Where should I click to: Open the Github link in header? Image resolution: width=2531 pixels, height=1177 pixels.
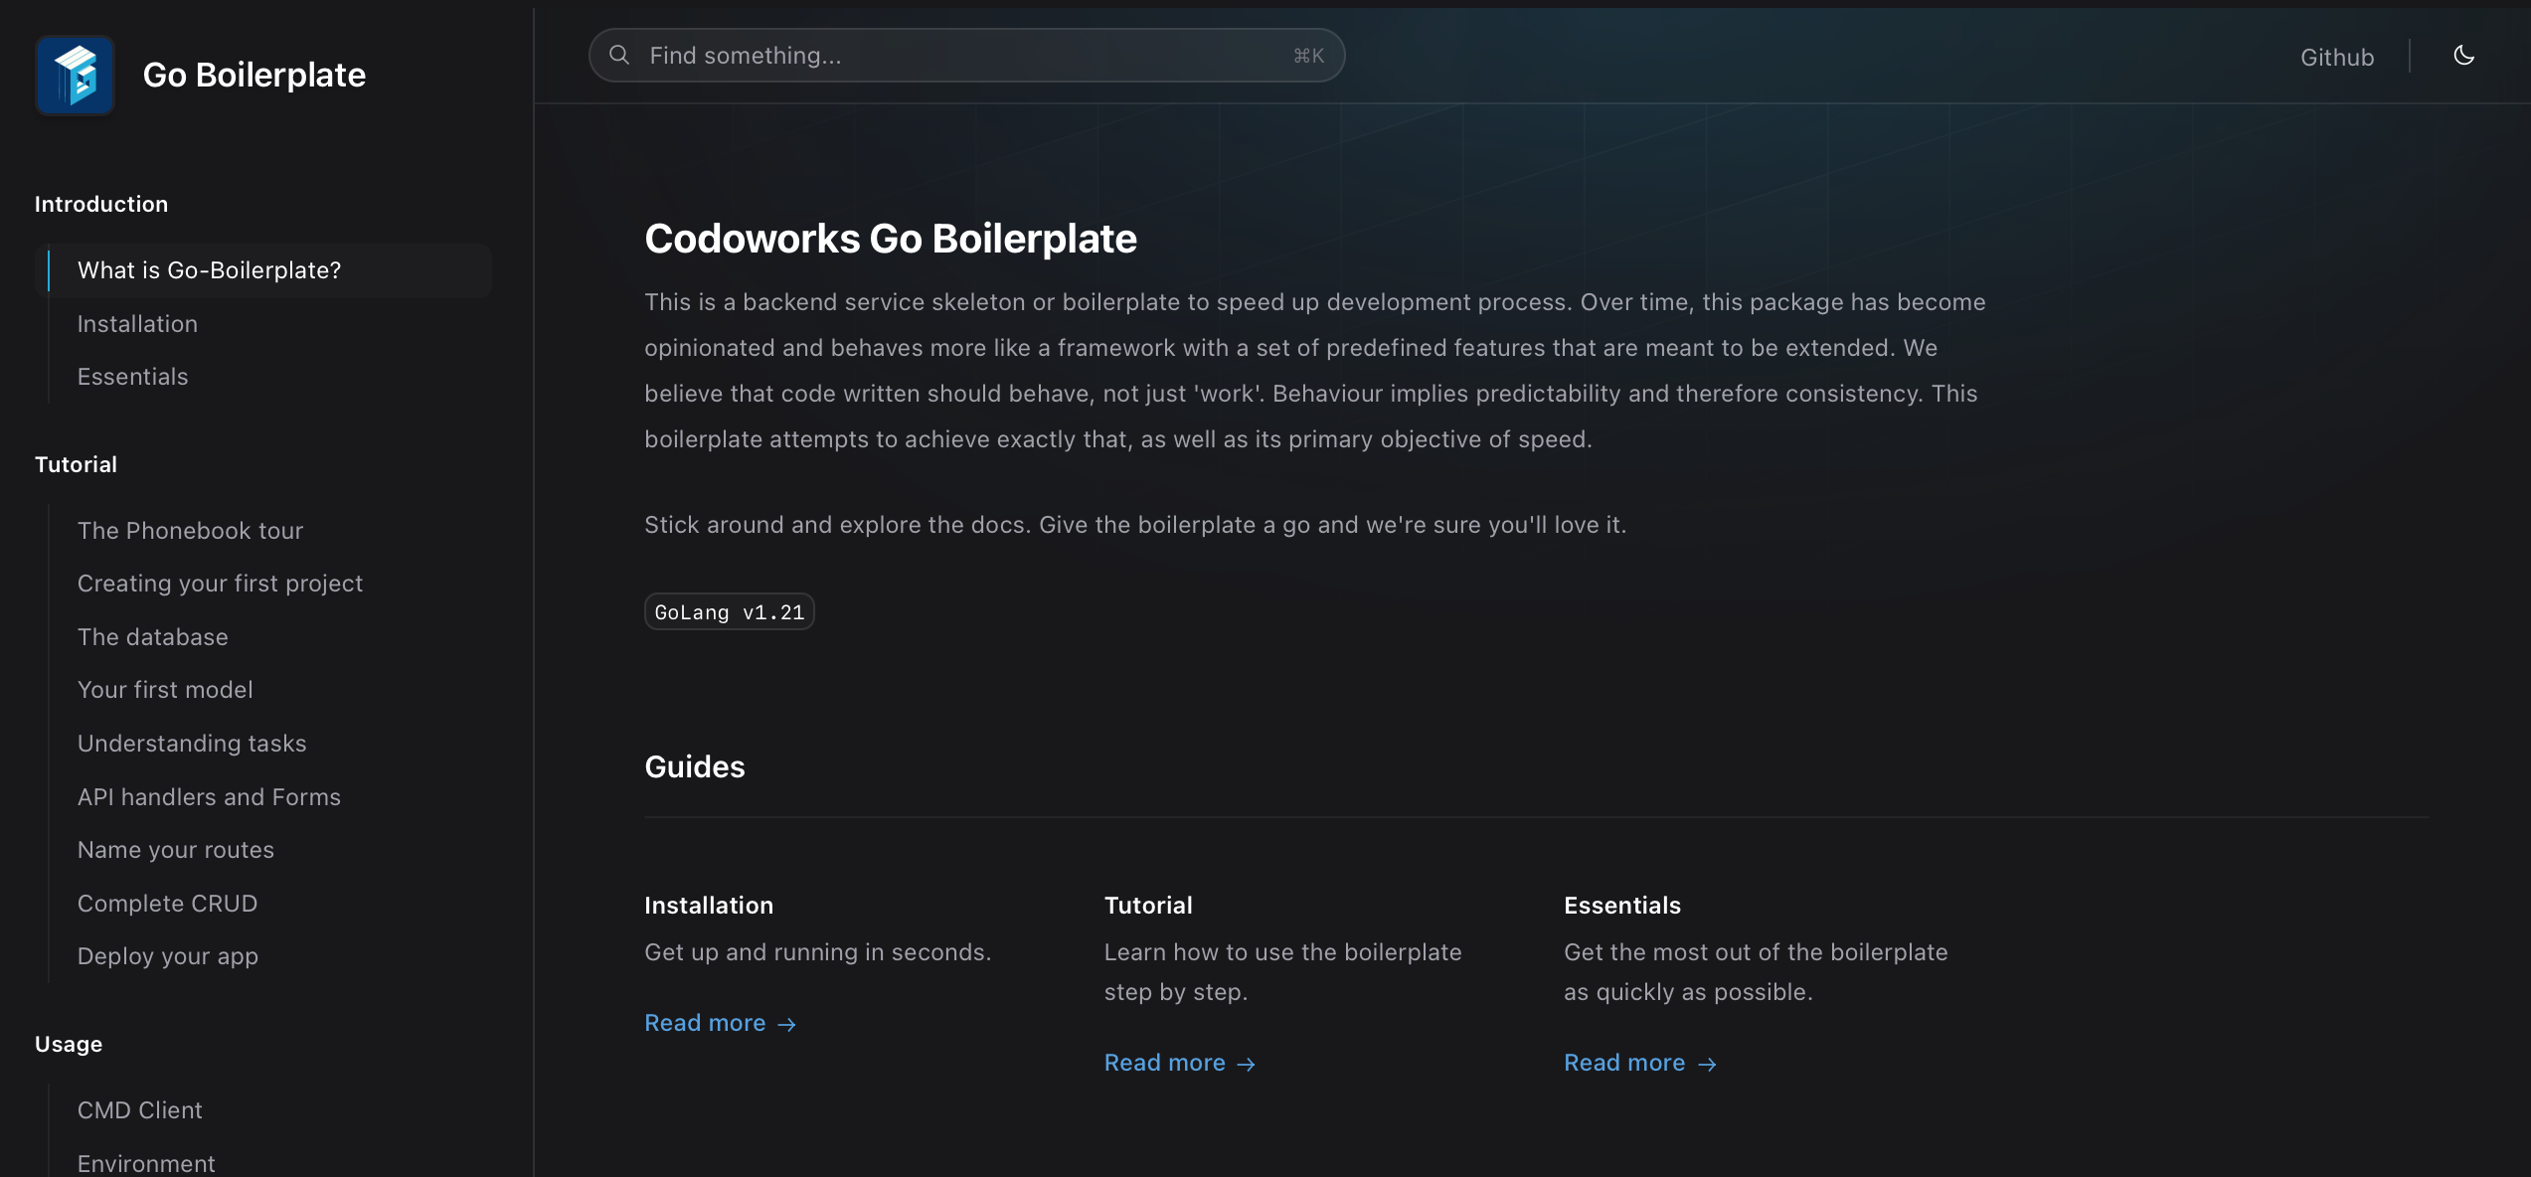pos(2336,58)
